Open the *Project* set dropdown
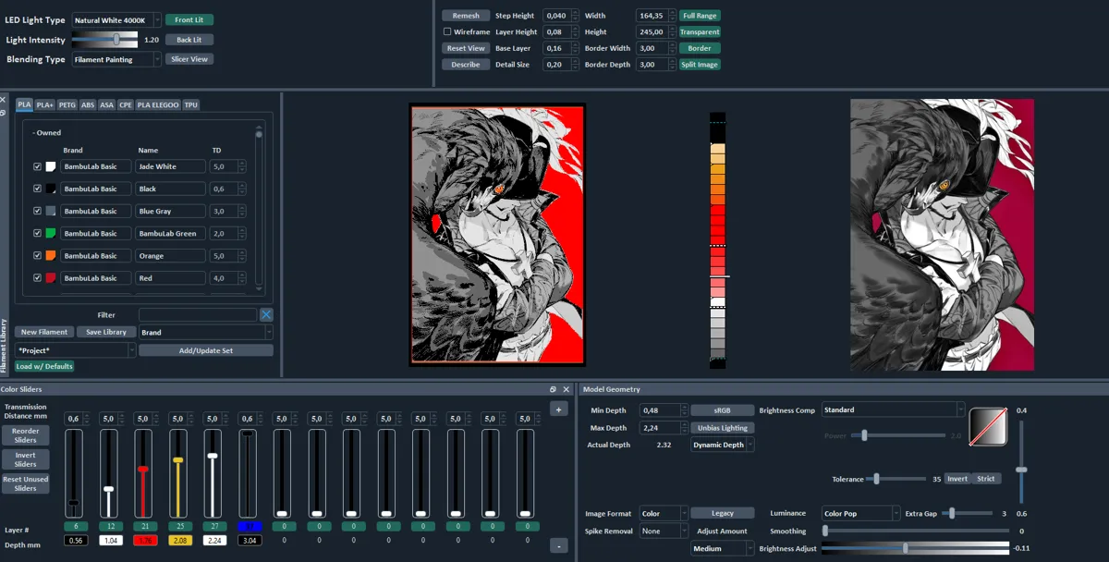Screen dimensions: 1109x562 [75, 350]
